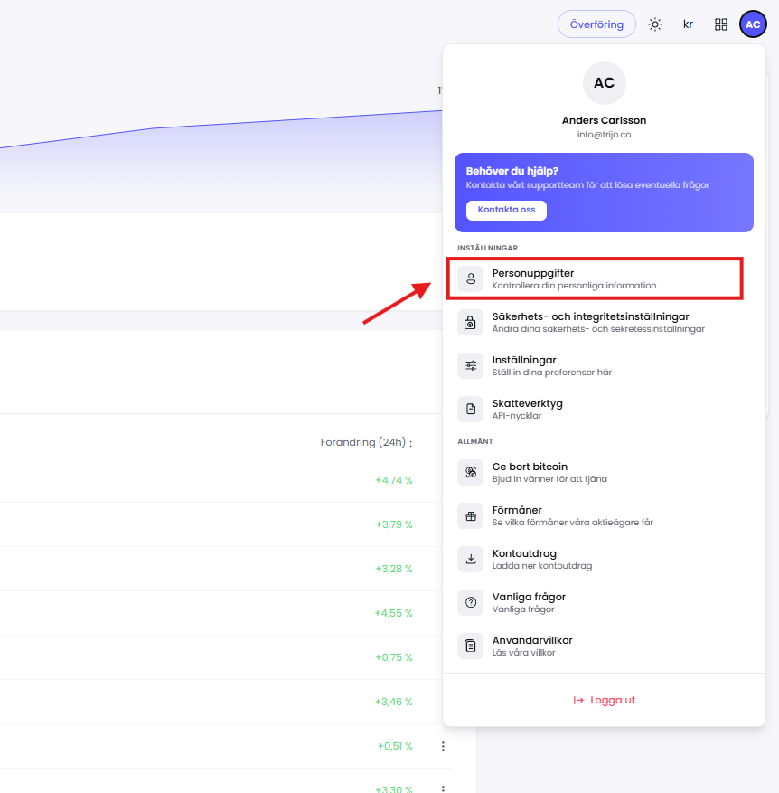This screenshot has width=779, height=793.
Task: Click the Överföring button
Action: (x=596, y=24)
